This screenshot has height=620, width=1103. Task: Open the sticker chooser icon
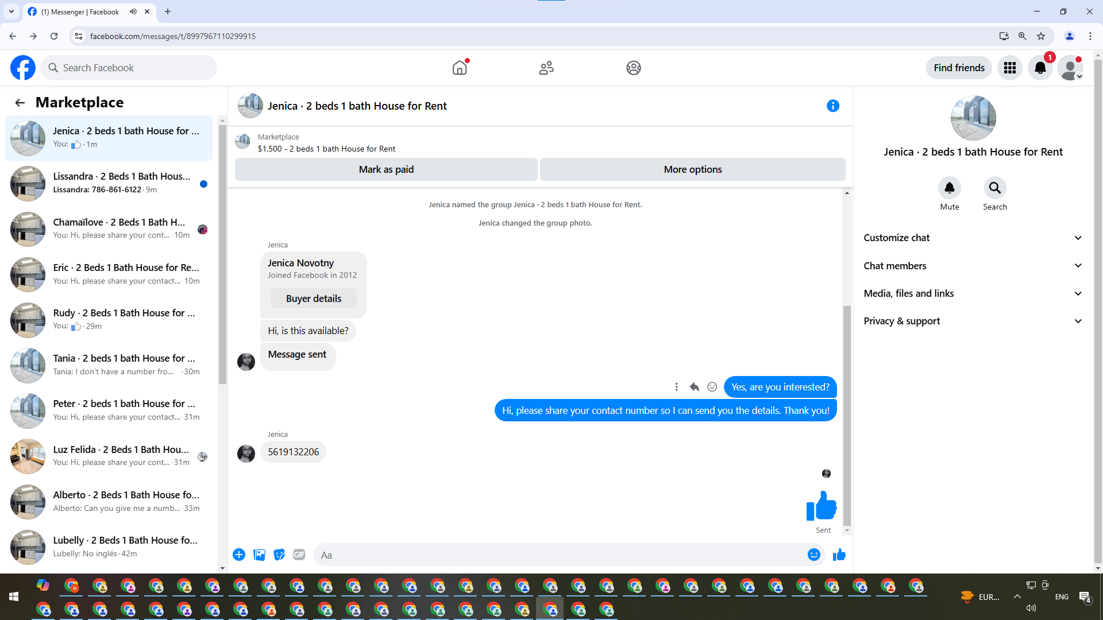pyautogui.click(x=279, y=555)
